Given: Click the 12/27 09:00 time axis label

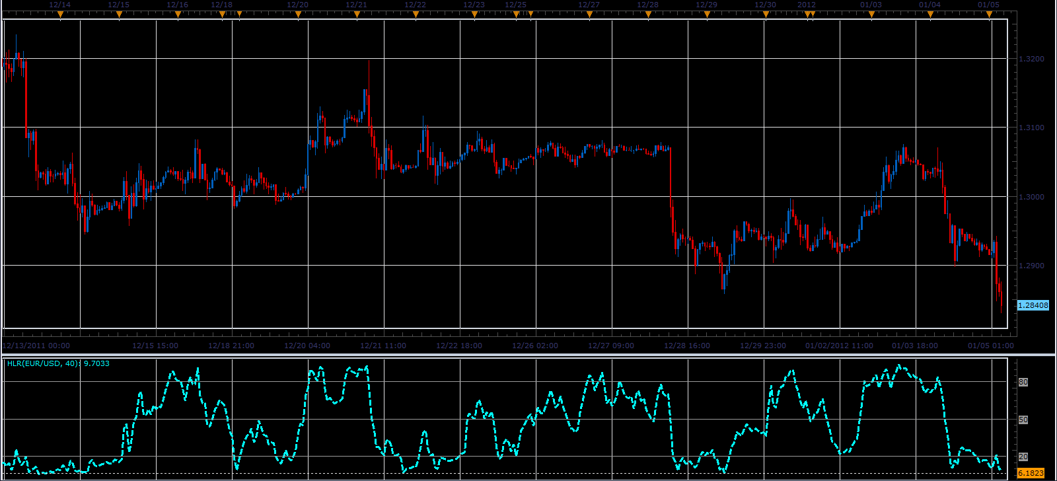Looking at the screenshot, I should coord(611,346).
